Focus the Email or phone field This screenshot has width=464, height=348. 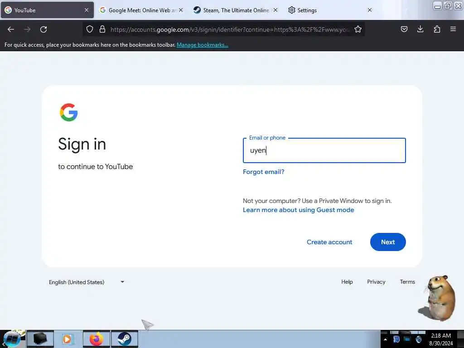324,150
